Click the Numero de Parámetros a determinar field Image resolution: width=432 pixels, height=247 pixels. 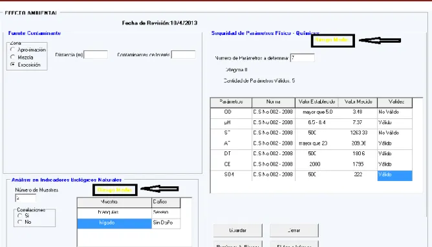(x=302, y=58)
